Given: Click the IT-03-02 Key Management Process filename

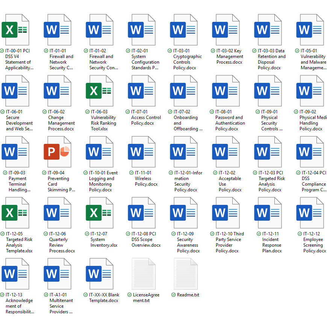Looking at the screenshot, I should point(229,56).
